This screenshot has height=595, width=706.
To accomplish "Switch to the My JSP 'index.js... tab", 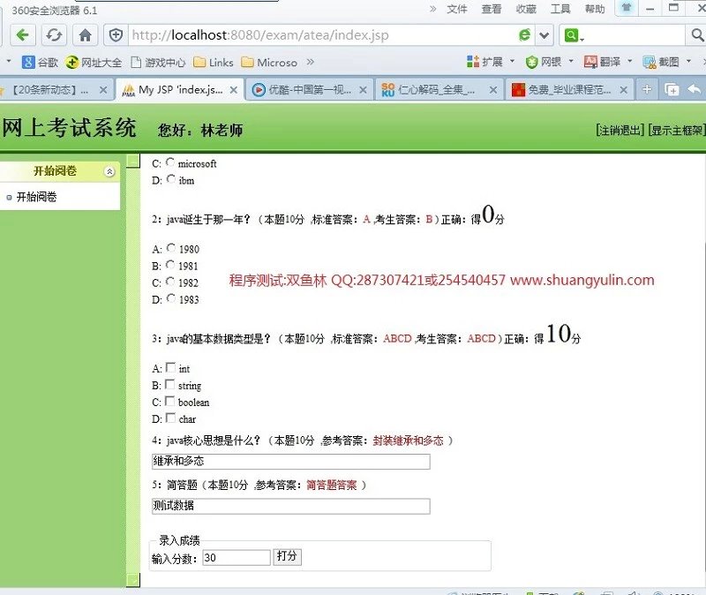I will point(180,90).
